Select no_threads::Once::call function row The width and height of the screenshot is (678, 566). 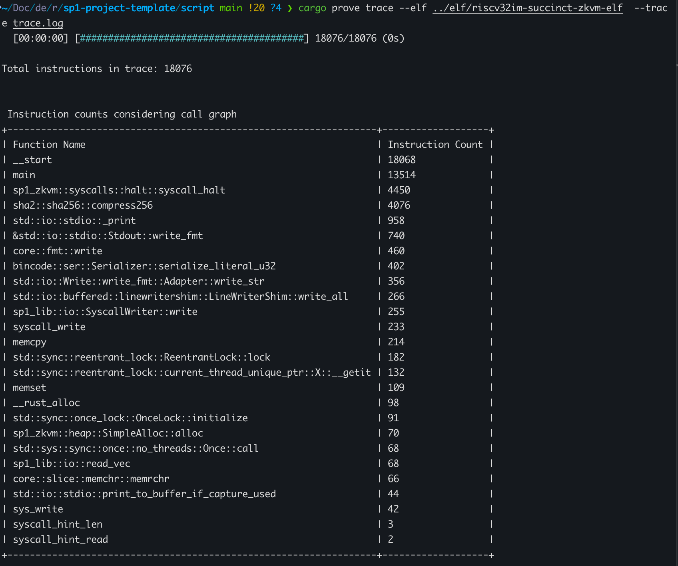tap(136, 448)
